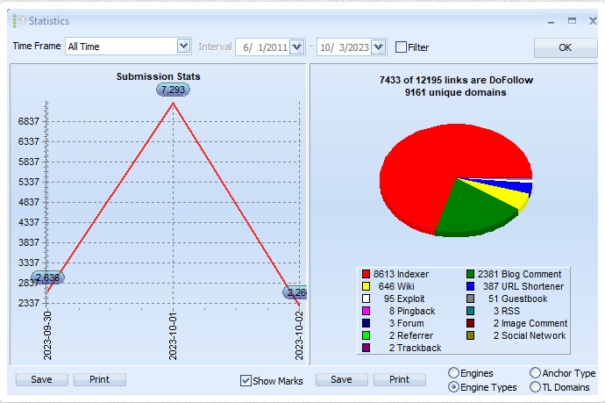The width and height of the screenshot is (605, 403).
Task: Click the yellow Wiki legend swatch
Action: point(367,286)
